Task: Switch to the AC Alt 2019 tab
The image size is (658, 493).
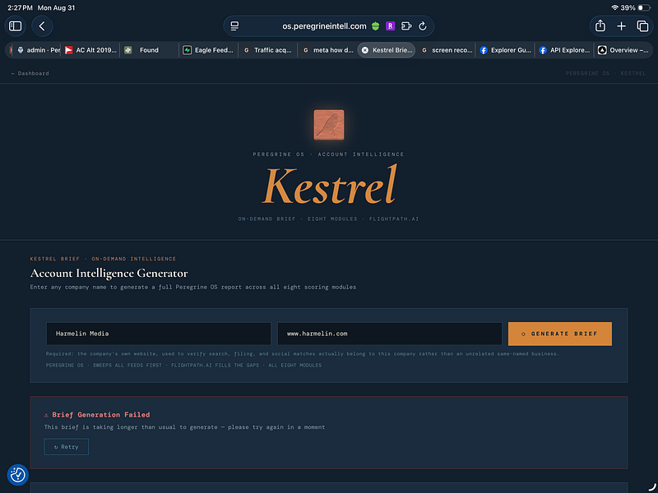Action: pos(90,50)
